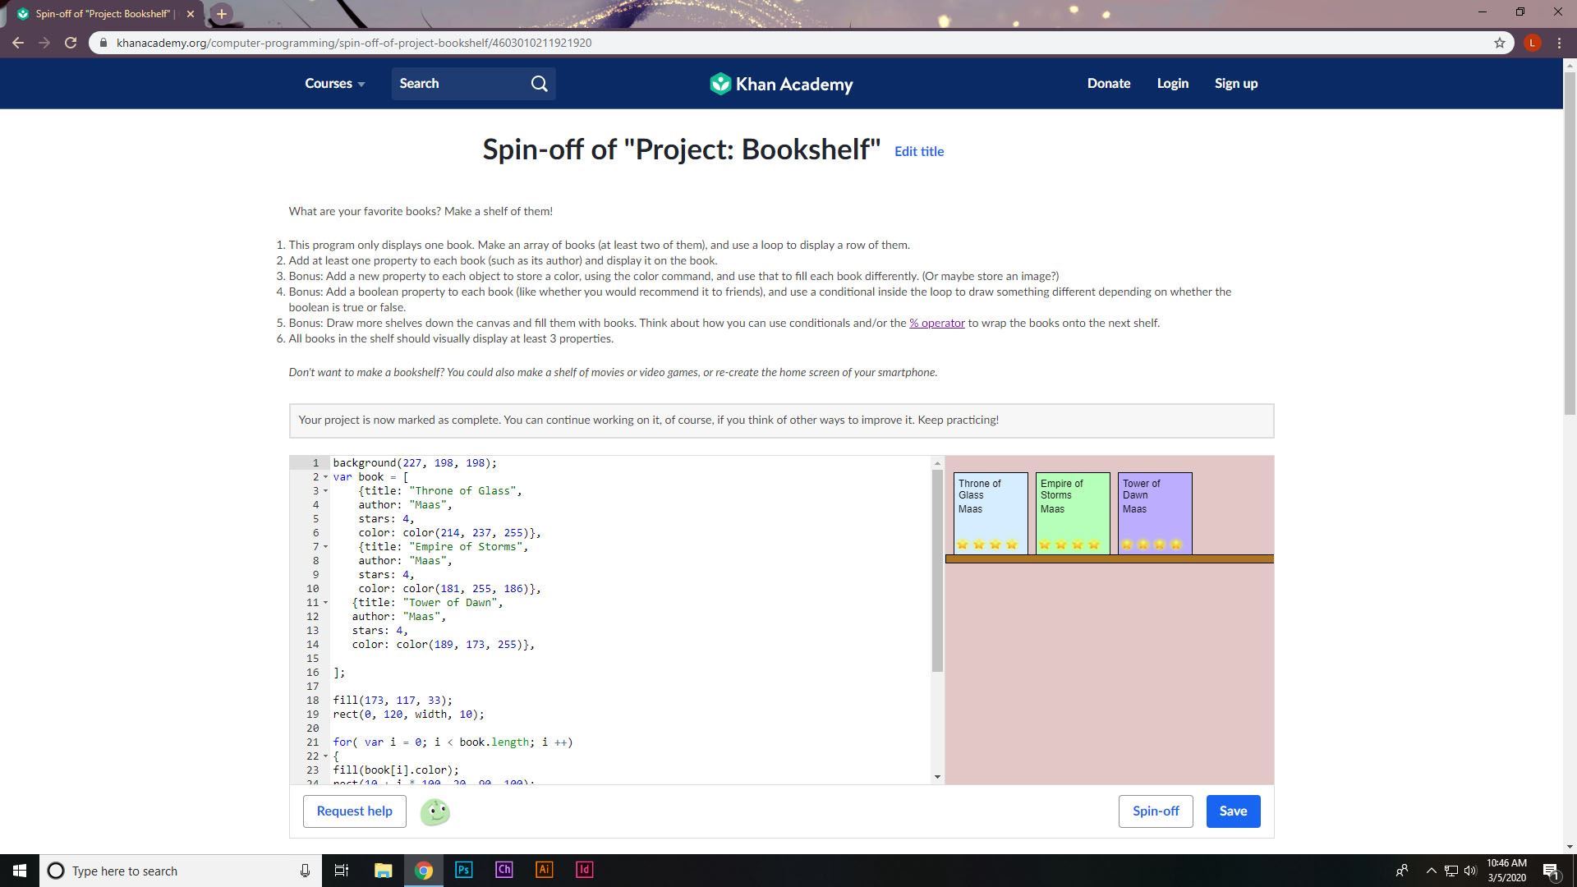Open InDesign from the taskbar
Image resolution: width=1577 pixels, height=887 pixels.
[x=584, y=870]
